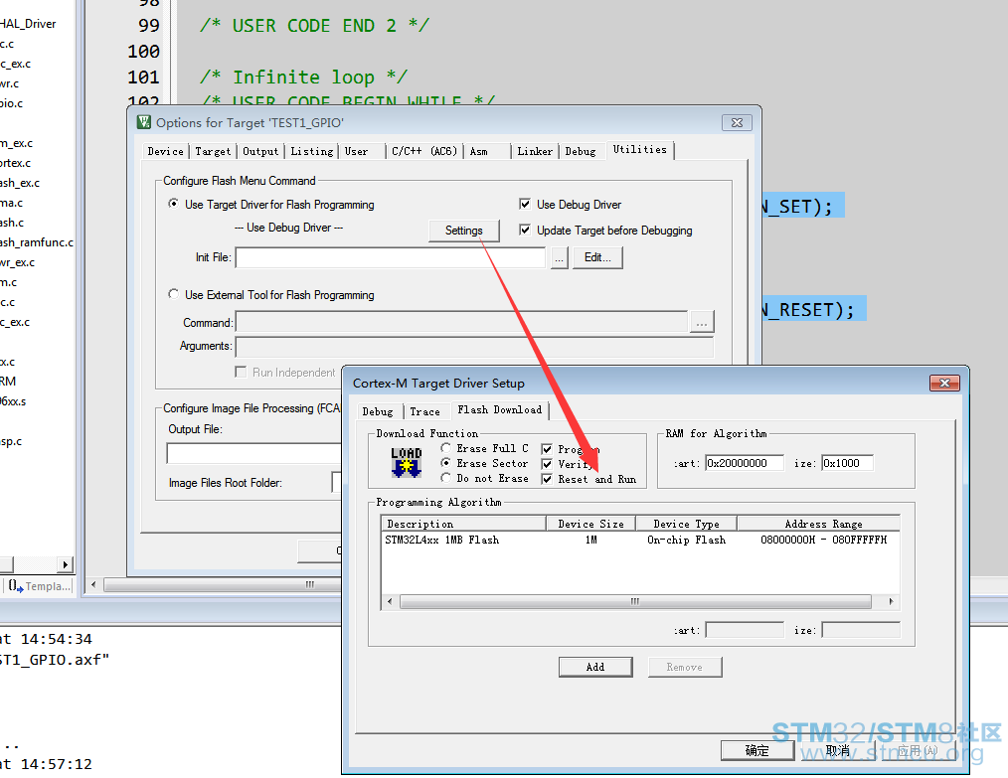Switch to the Debug tab in Options dialog
Image resolution: width=1008 pixels, height=778 pixels.
tap(580, 152)
